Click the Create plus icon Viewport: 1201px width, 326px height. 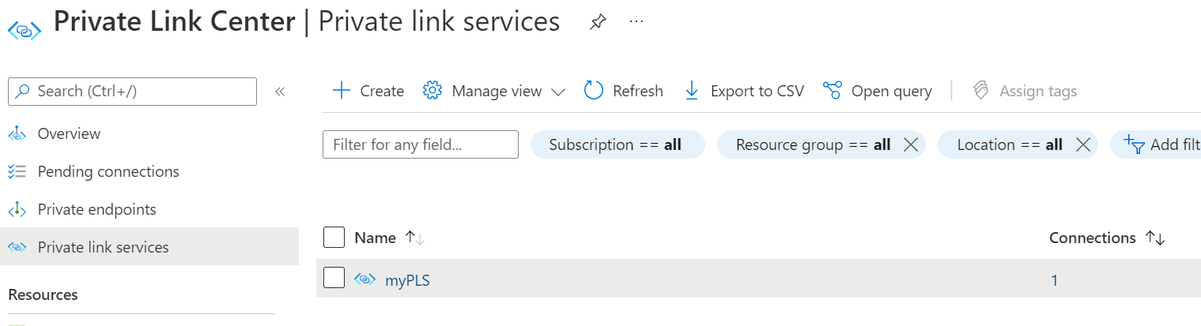pos(342,91)
